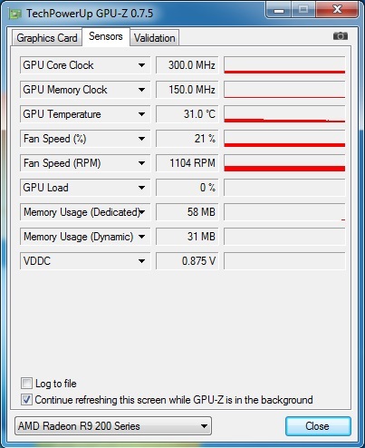Open the AMD Radeon R9 200 Series selector
This screenshot has width=365, height=448.
point(113,426)
